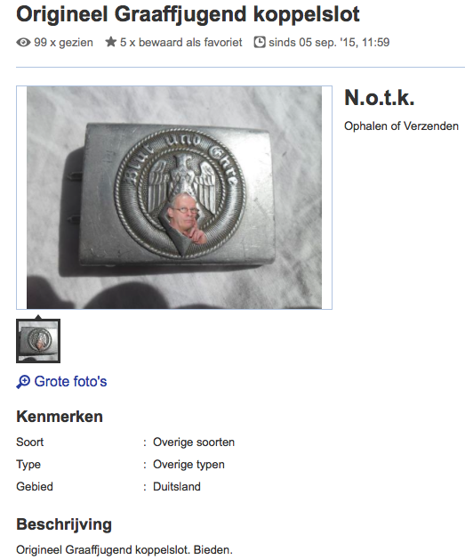
Task: Click the description text ending in Bieden
Action: coord(124,550)
